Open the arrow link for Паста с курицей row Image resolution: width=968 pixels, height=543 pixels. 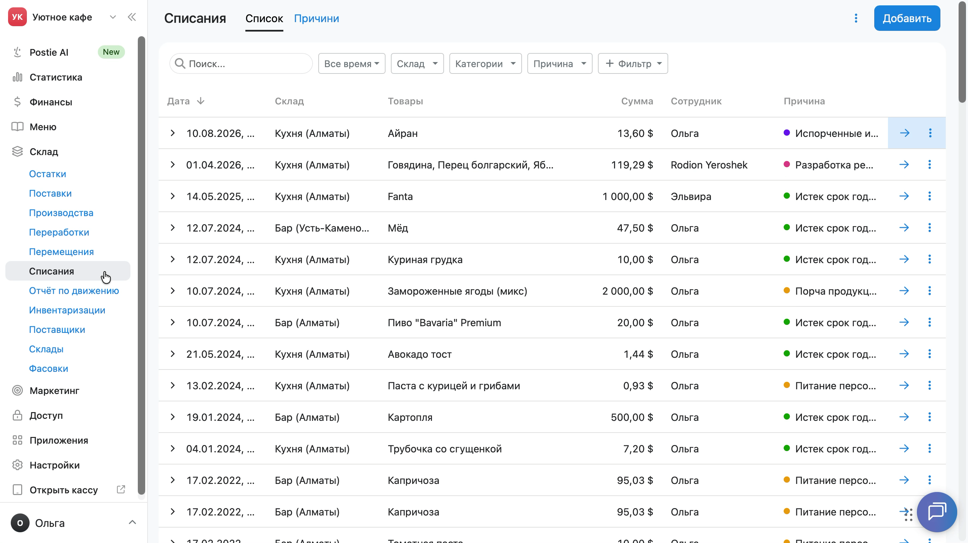[904, 385]
